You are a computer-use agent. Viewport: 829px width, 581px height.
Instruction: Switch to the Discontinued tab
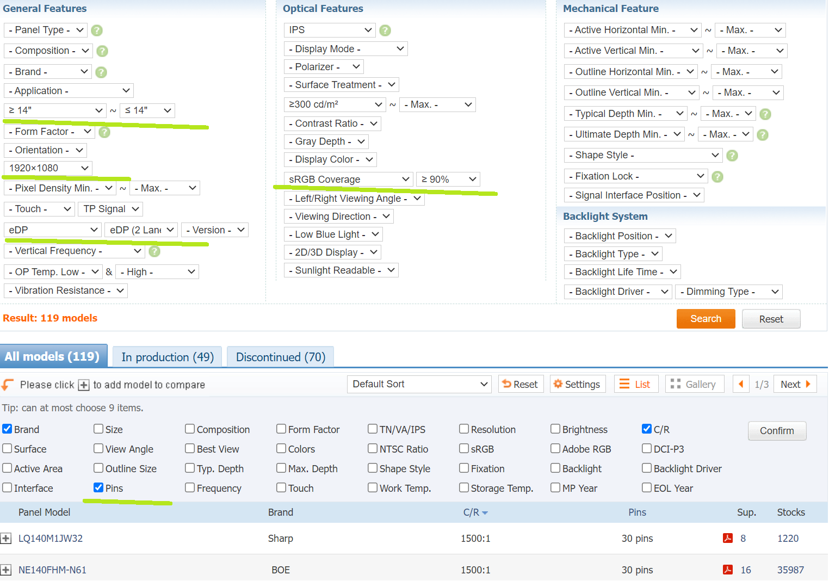click(280, 357)
